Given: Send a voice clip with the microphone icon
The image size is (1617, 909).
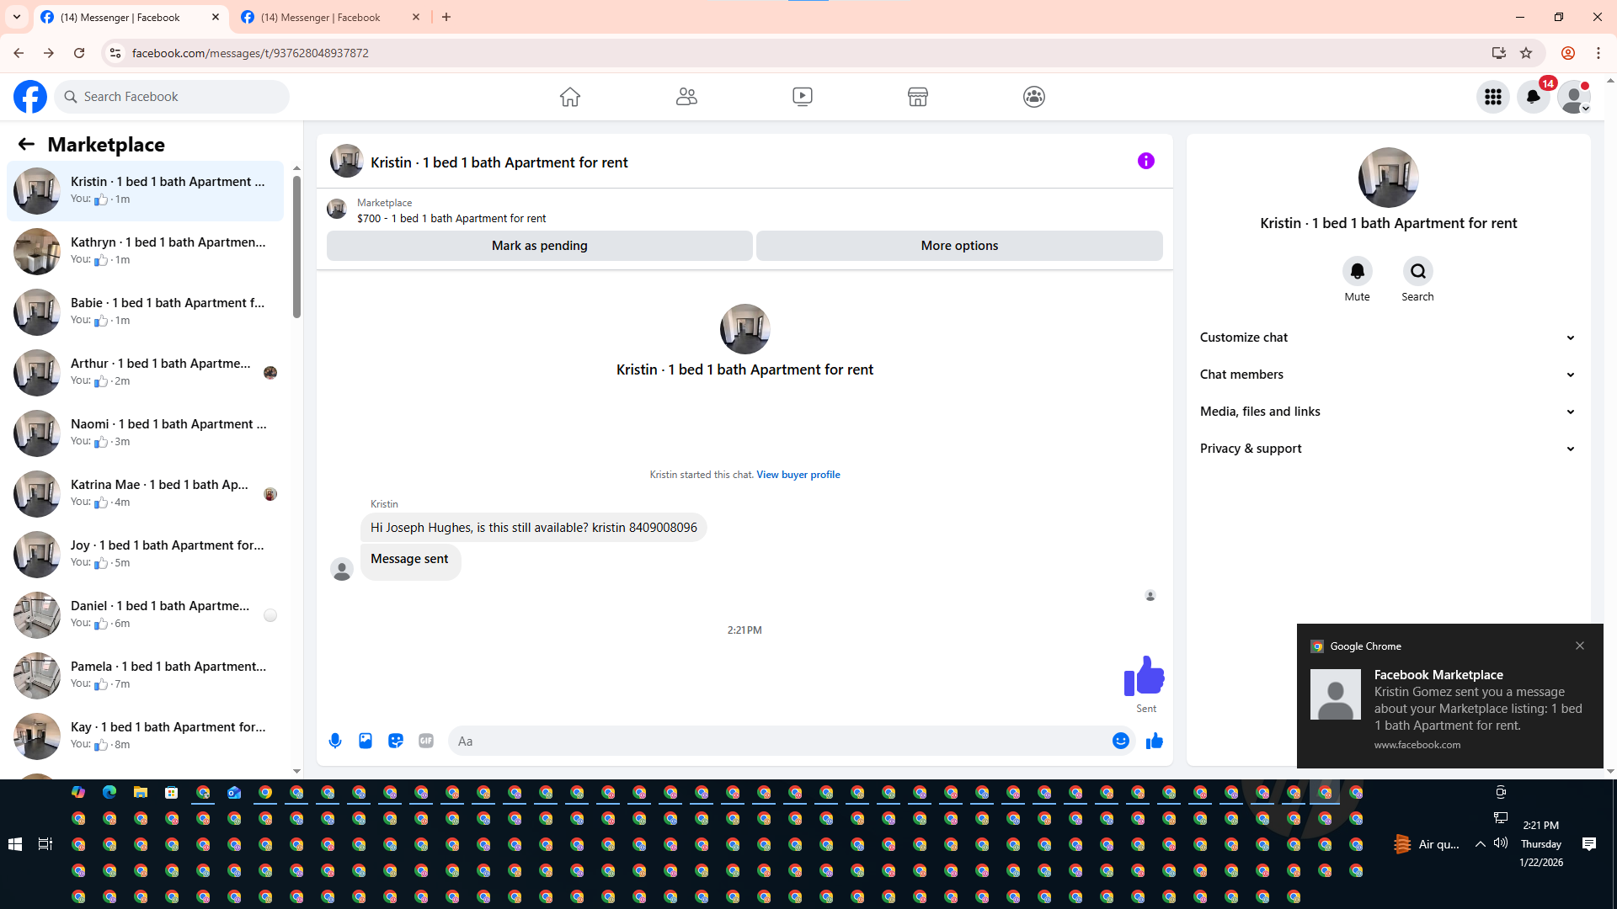Looking at the screenshot, I should point(335,741).
